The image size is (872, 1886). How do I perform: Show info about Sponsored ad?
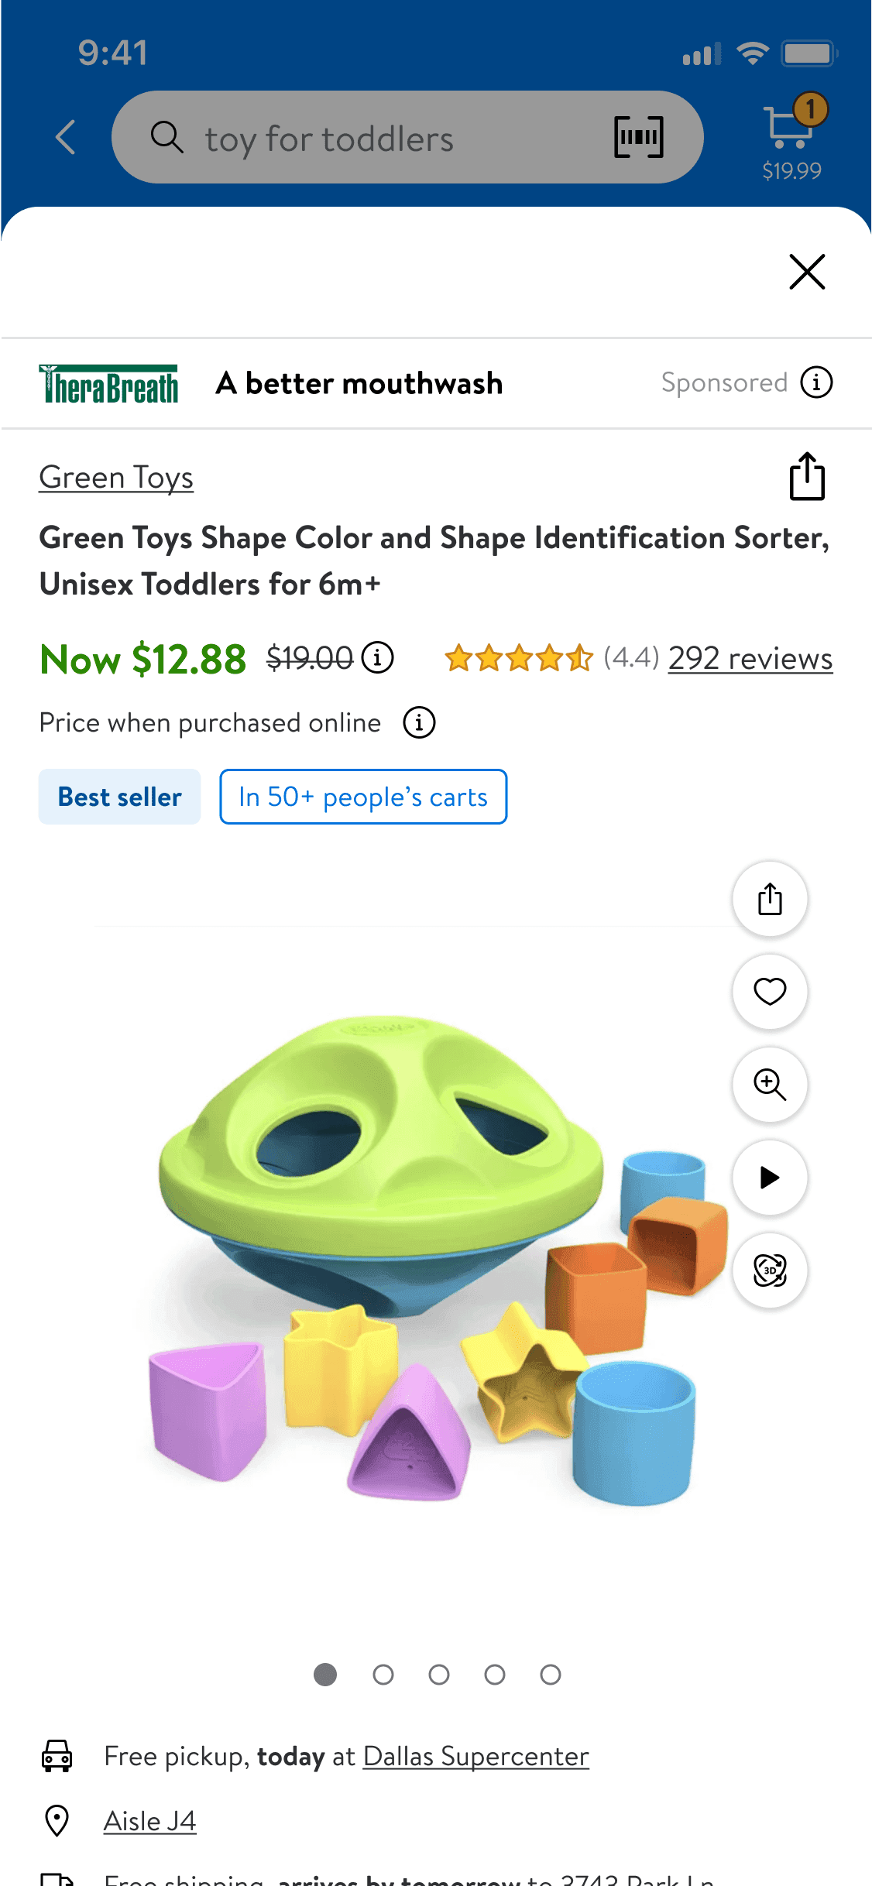click(x=816, y=382)
